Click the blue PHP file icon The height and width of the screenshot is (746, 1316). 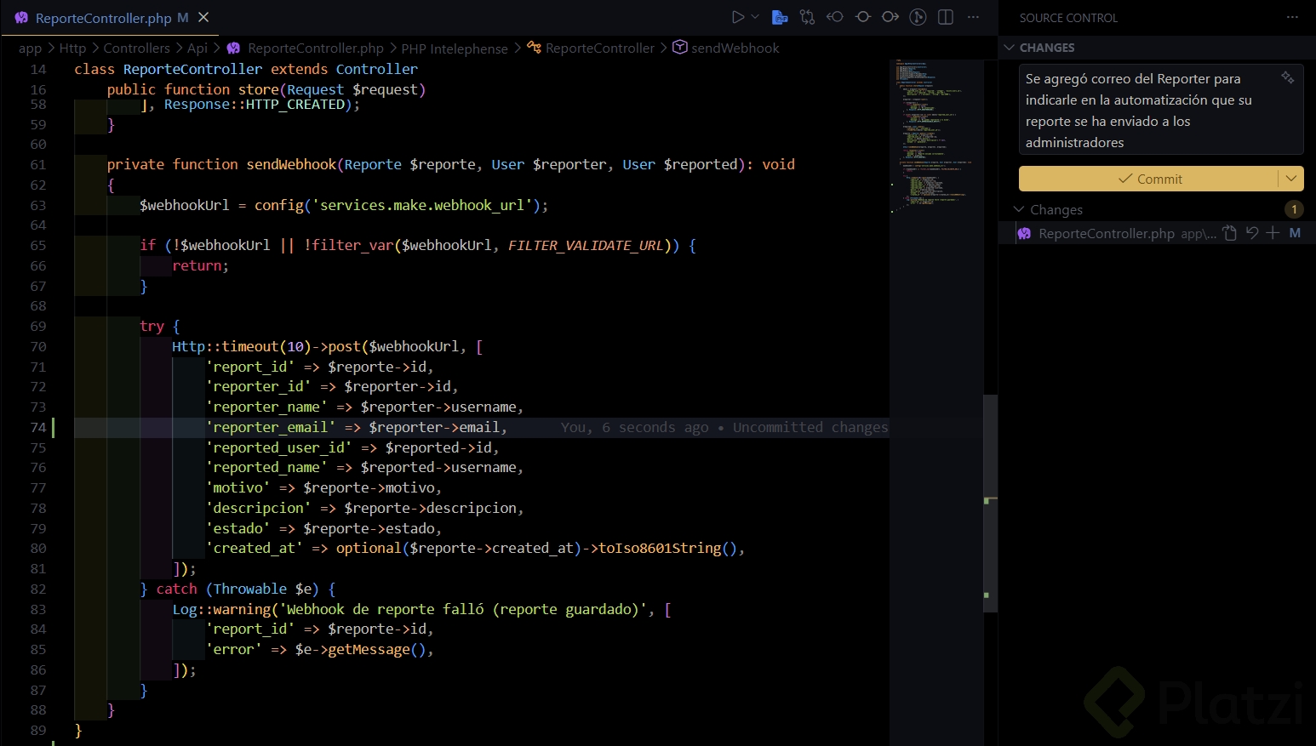point(779,17)
